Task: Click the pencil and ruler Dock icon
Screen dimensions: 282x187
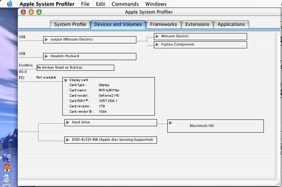Action: (7, 178)
